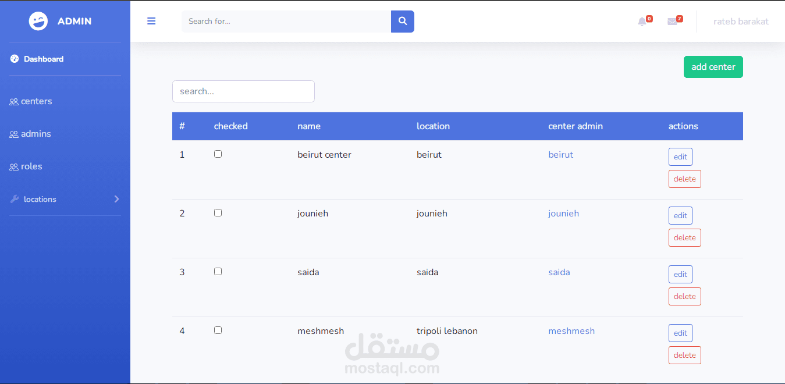This screenshot has width=785, height=384.
Task: Click the wrench icon beside locations
Action: tap(15, 199)
